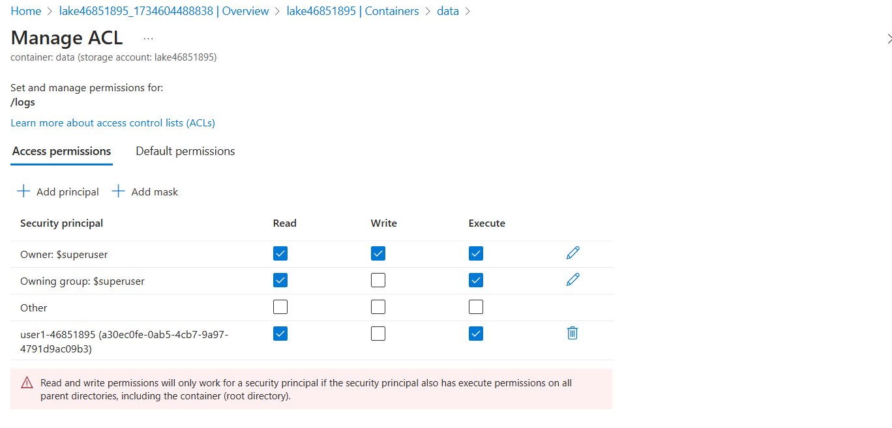Delete the user1-46851895 principal entry
This screenshot has height=428, width=892.
(572, 333)
